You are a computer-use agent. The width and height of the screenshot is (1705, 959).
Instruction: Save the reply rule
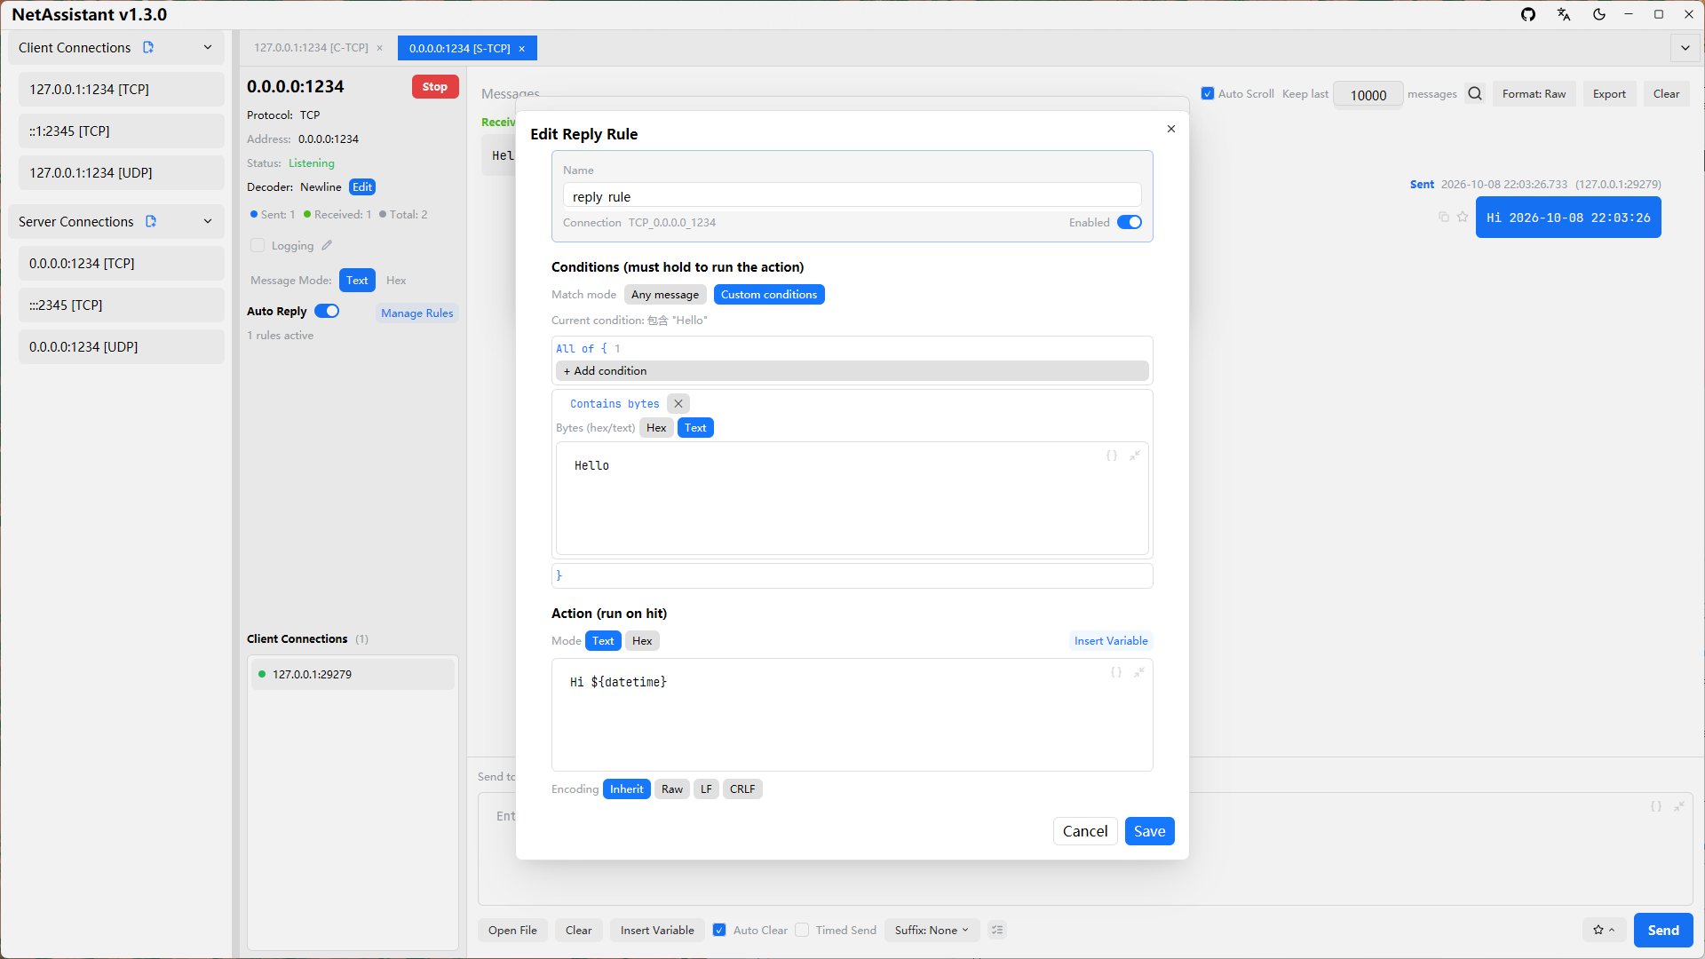pos(1149,831)
